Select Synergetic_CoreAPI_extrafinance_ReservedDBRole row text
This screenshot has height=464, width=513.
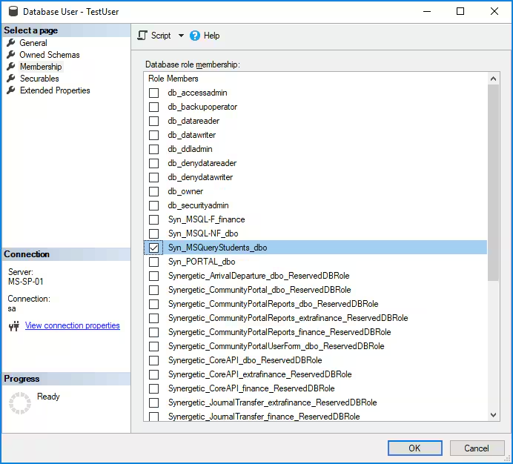click(x=260, y=374)
